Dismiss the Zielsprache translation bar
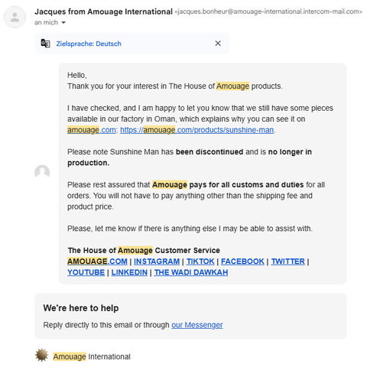 tap(218, 44)
